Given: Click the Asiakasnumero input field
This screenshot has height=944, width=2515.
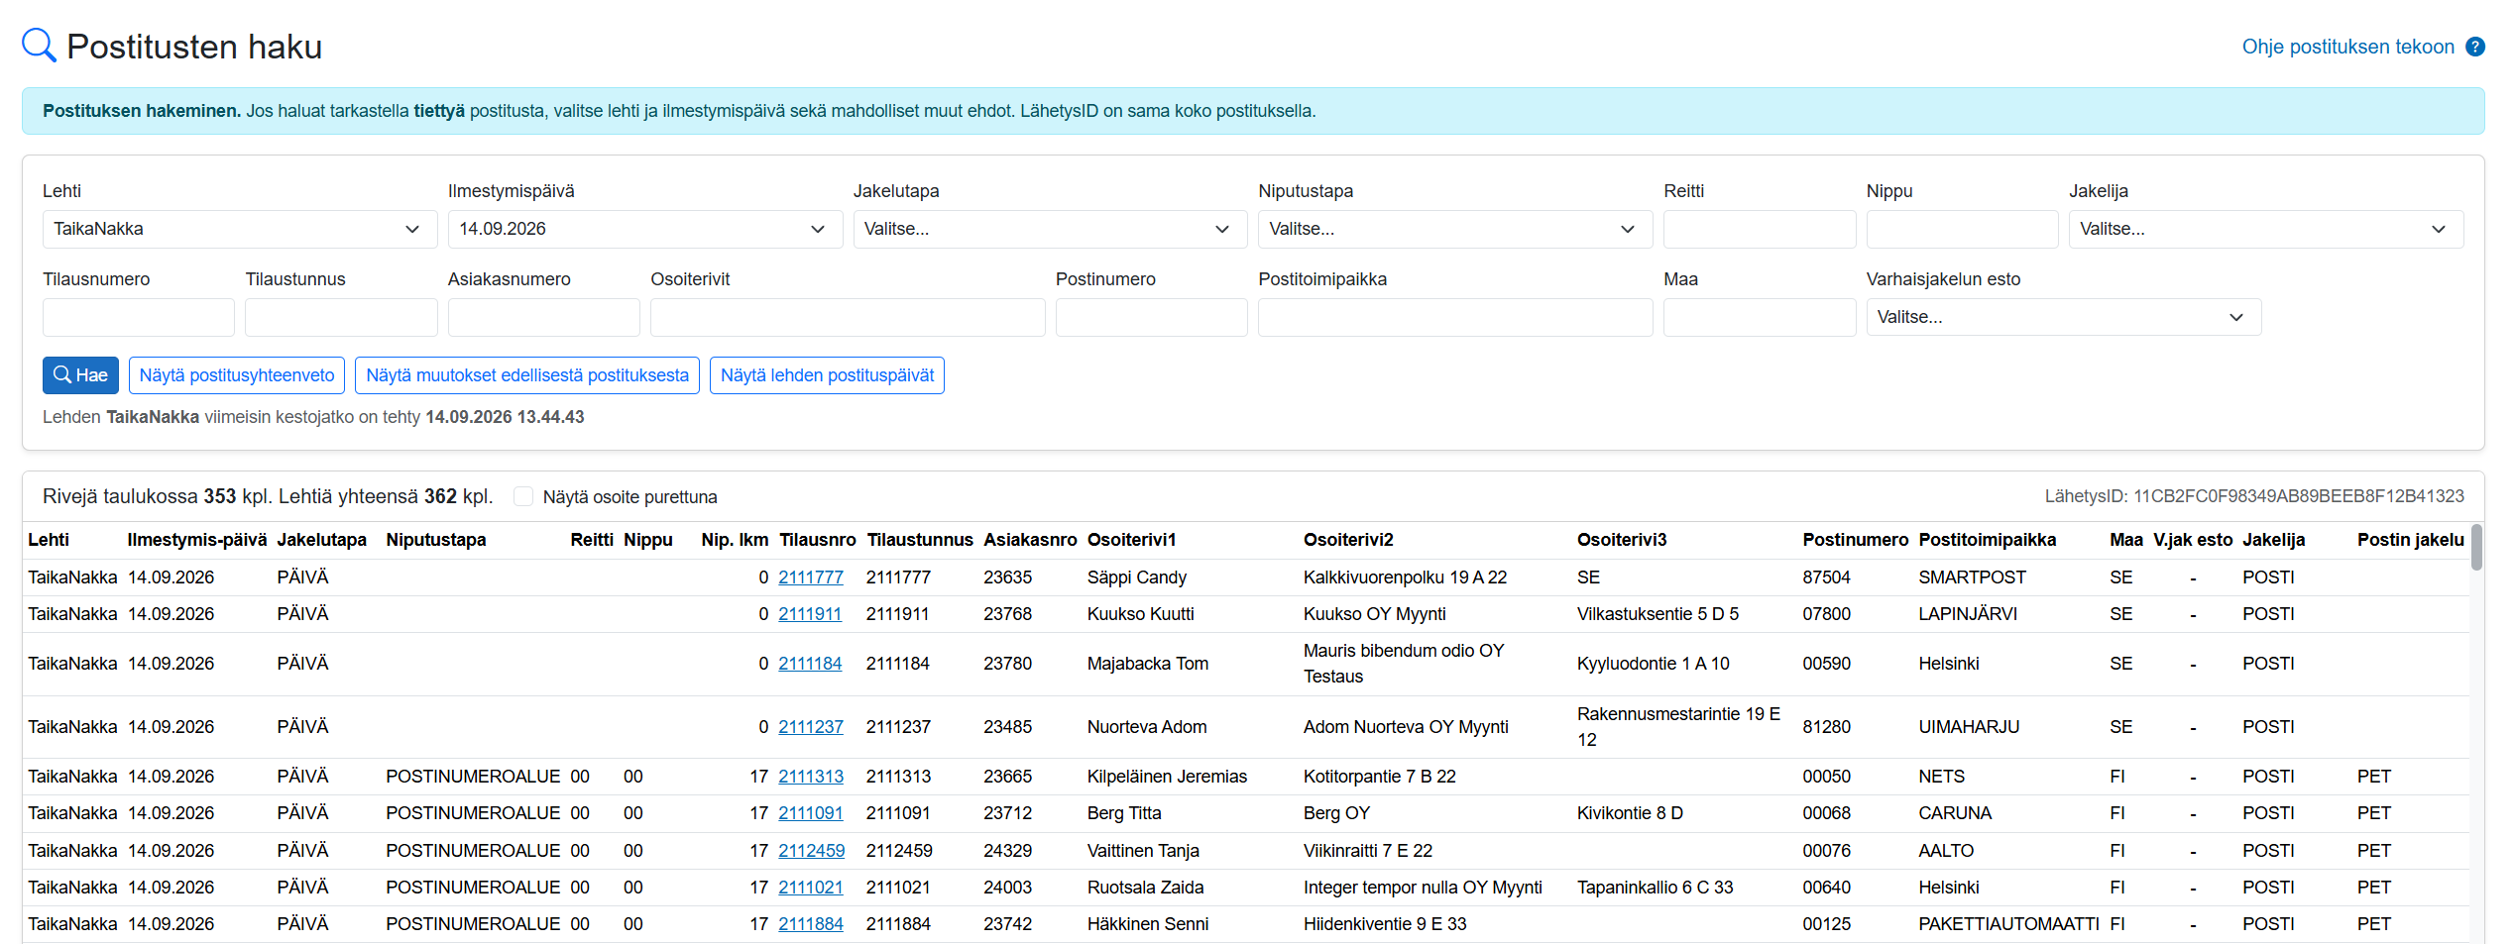Looking at the screenshot, I should [543, 317].
